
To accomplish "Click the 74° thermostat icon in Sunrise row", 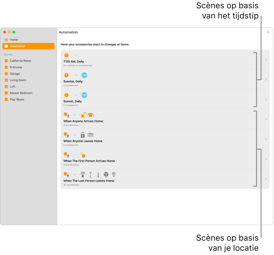I will [x=84, y=75].
